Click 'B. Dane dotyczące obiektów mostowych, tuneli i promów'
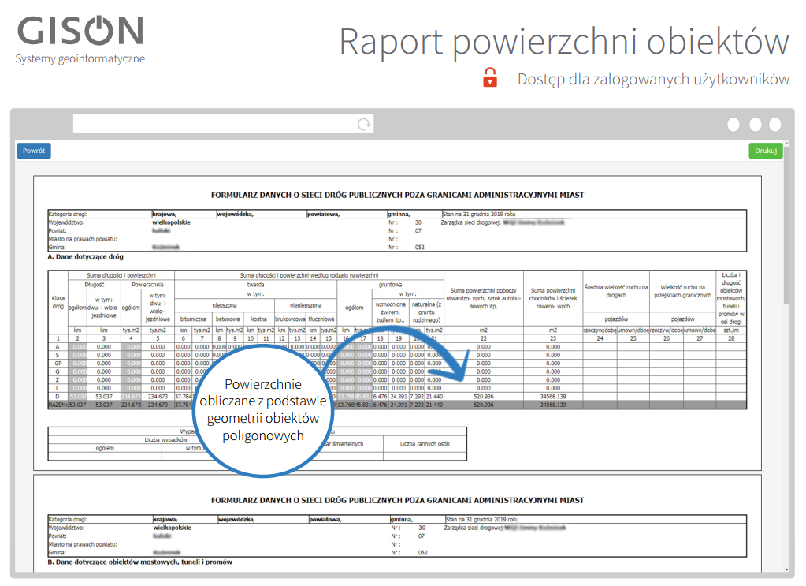The height and width of the screenshot is (586, 806). coord(139,562)
